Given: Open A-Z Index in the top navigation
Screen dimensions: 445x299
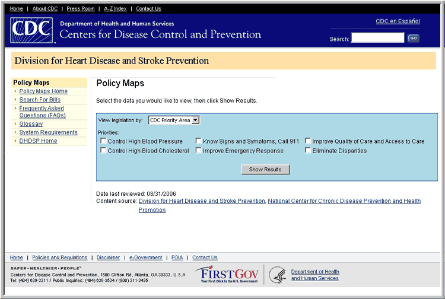Looking at the screenshot, I should 115,9.
